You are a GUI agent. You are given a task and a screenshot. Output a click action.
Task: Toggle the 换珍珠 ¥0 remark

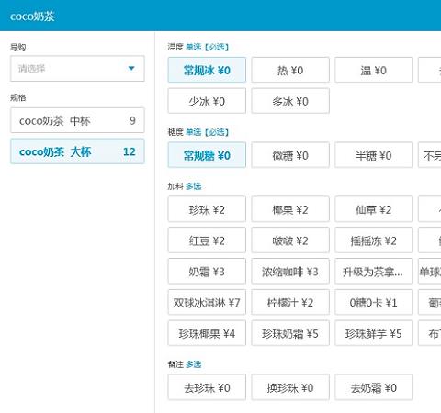(x=290, y=387)
